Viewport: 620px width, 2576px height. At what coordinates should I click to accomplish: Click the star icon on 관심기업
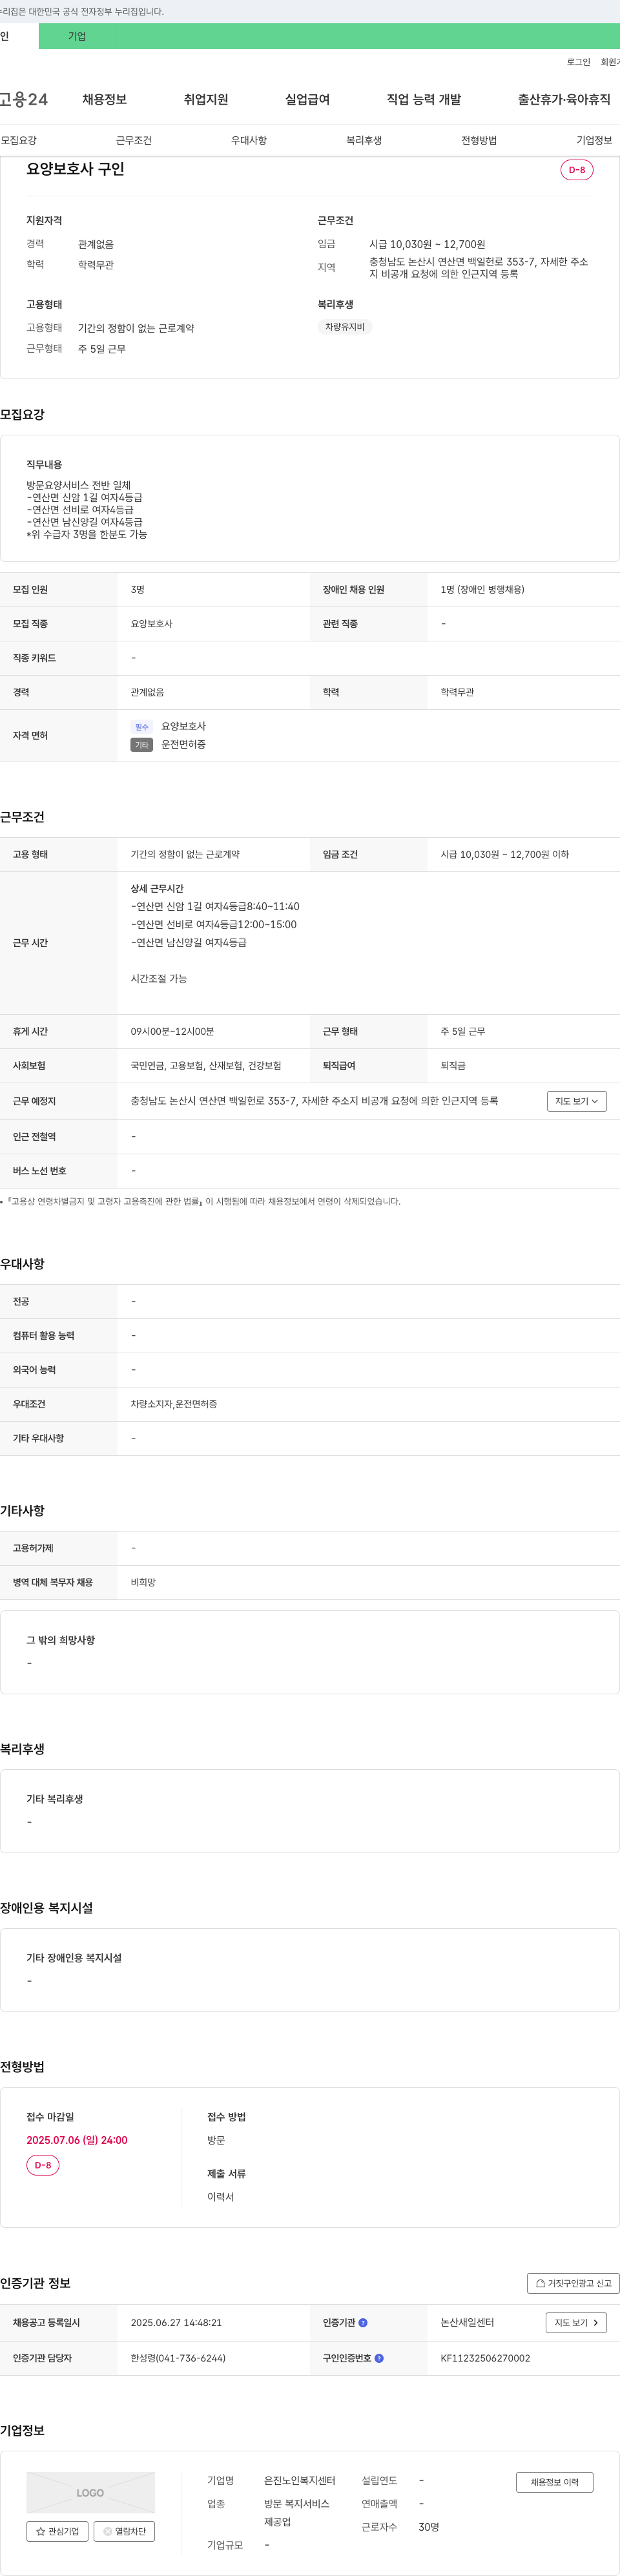tap(40, 2531)
